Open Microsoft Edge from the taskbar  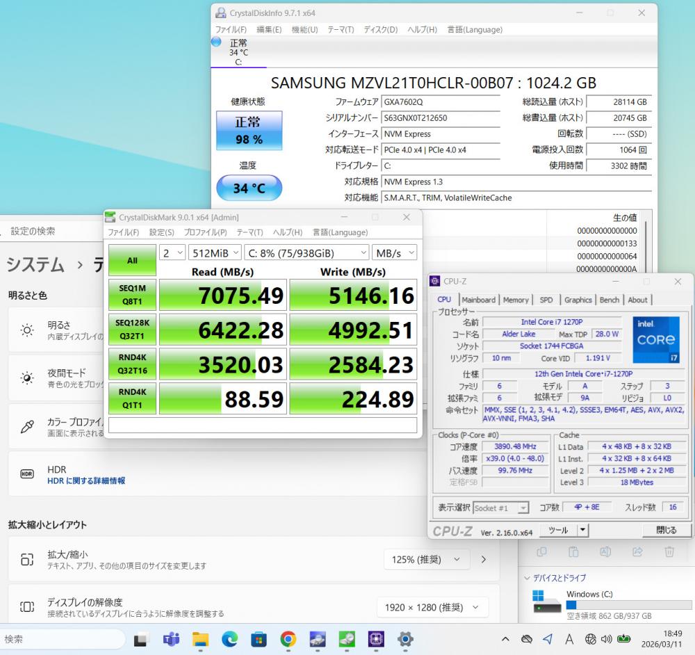[230, 639]
